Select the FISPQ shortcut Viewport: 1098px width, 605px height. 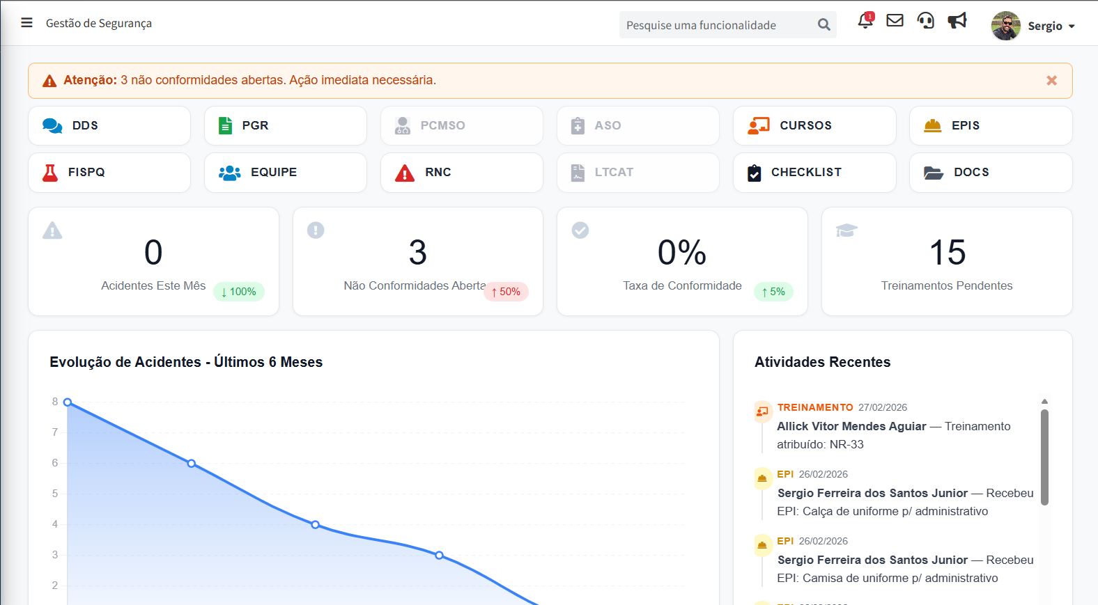click(109, 172)
